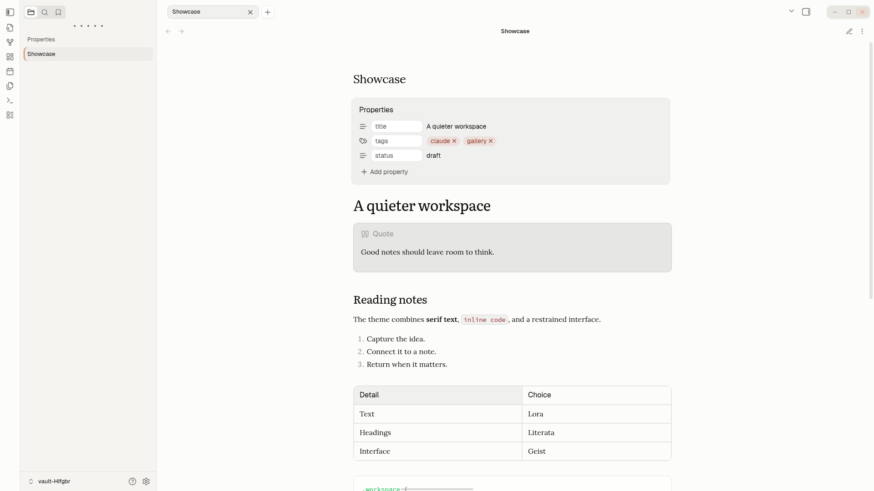Click the bottom ribbon list-layout icon

tap(10, 115)
